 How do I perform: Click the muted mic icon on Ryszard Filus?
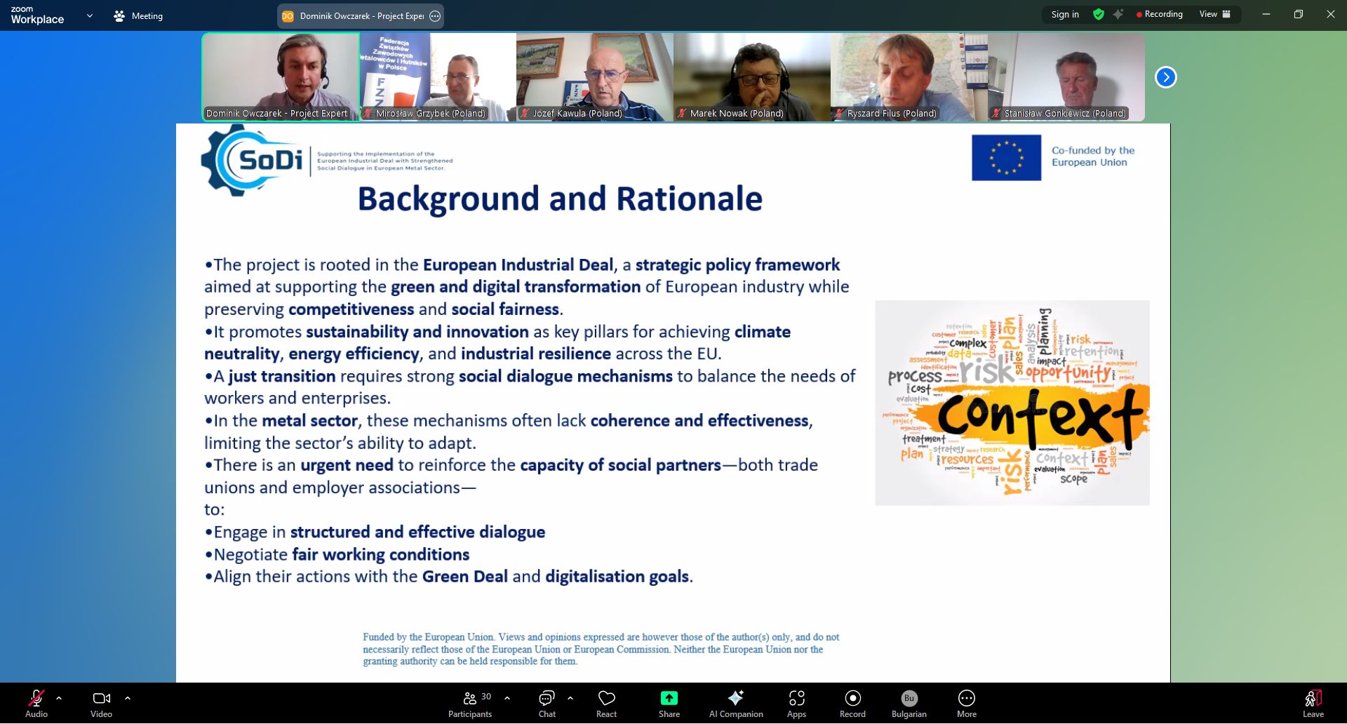coord(838,113)
